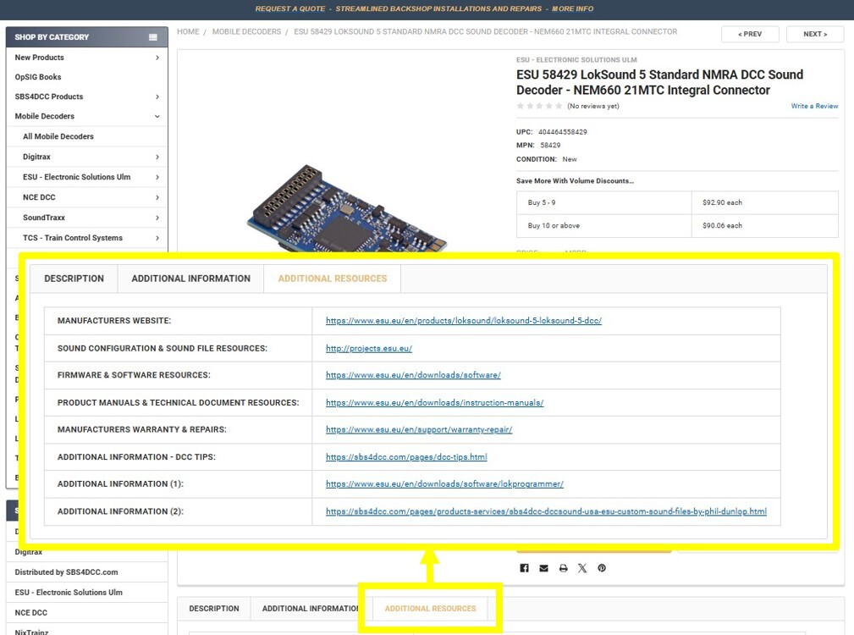Click Home breadcrumb link

188,31
